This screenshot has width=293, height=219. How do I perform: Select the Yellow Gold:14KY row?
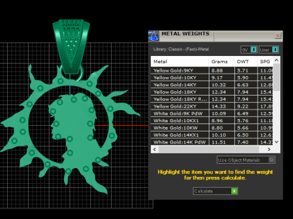point(212,85)
